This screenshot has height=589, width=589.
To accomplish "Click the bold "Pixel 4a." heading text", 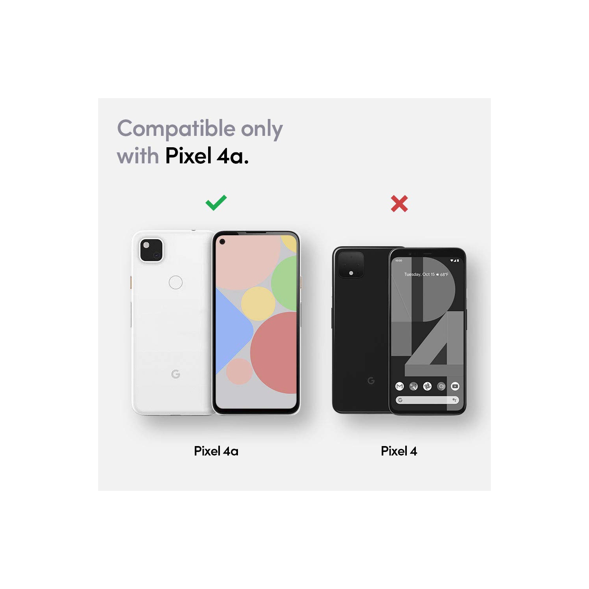I will tap(207, 156).
